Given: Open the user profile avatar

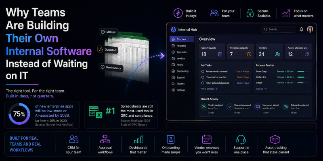Looking at the screenshot, I should [310, 29].
